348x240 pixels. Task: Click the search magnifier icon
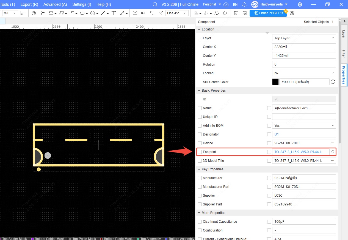pos(155,4)
